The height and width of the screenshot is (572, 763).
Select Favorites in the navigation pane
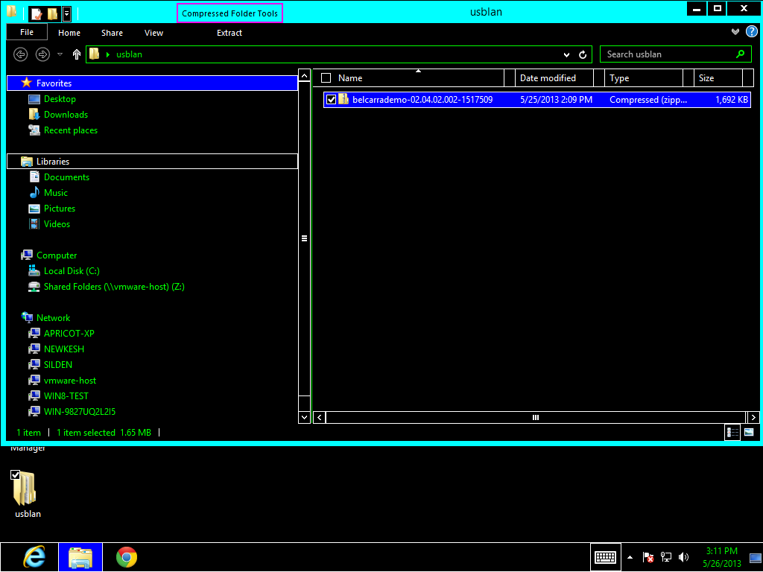[152, 83]
